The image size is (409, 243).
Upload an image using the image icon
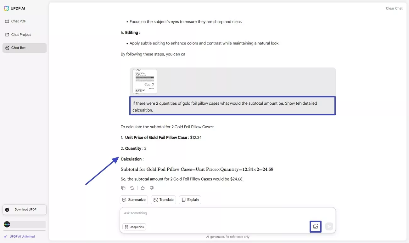(x=316, y=227)
